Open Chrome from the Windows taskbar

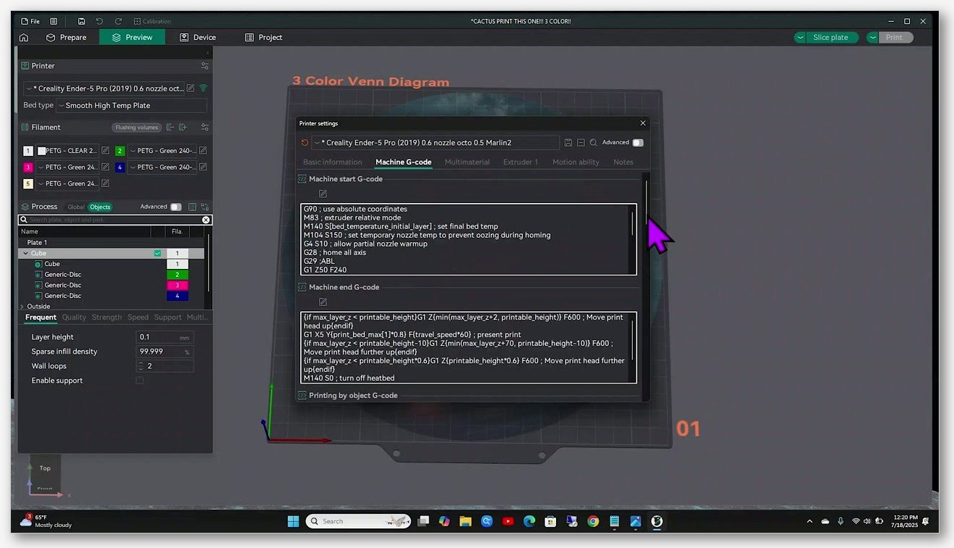pyautogui.click(x=593, y=521)
